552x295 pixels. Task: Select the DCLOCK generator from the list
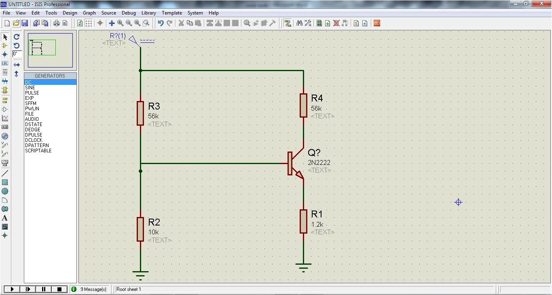[x=50, y=140]
